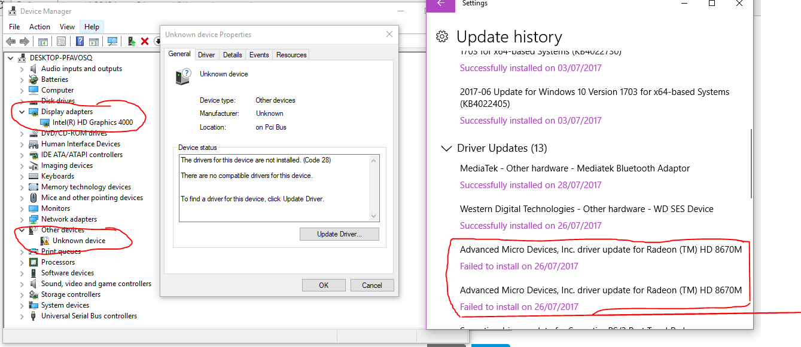
Task: Click the Settings back arrow button
Action: [441, 4]
